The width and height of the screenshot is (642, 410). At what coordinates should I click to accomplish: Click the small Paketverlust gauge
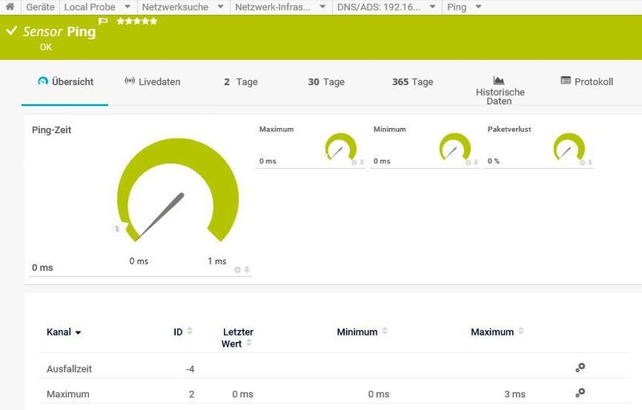click(569, 147)
